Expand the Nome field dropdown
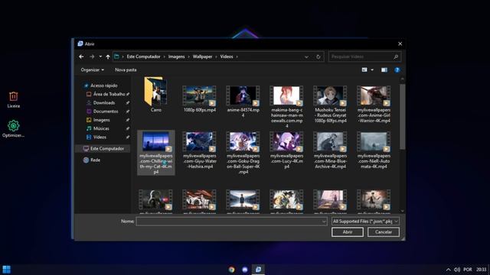This screenshot has height=275, width=490. [324, 222]
